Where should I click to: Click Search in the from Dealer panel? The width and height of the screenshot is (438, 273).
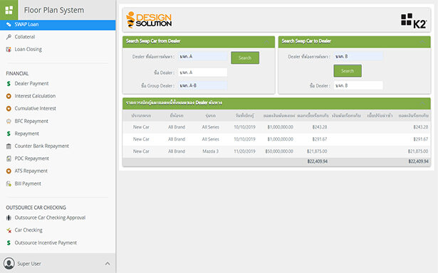click(245, 58)
